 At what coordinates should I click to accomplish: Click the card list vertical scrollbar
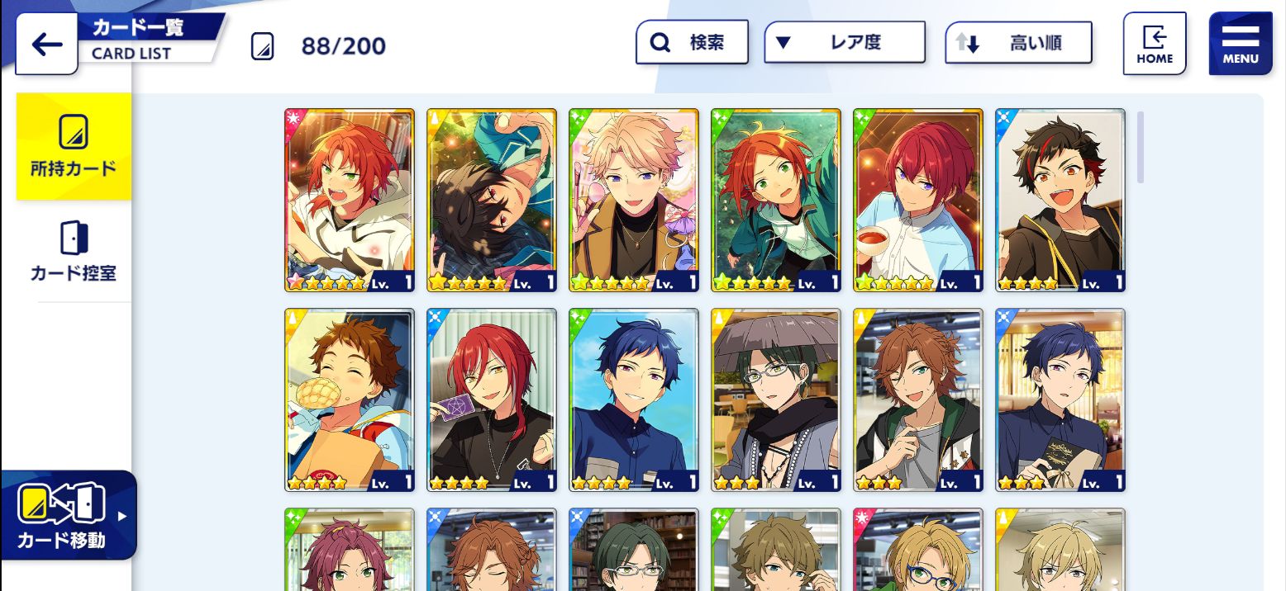click(1141, 147)
